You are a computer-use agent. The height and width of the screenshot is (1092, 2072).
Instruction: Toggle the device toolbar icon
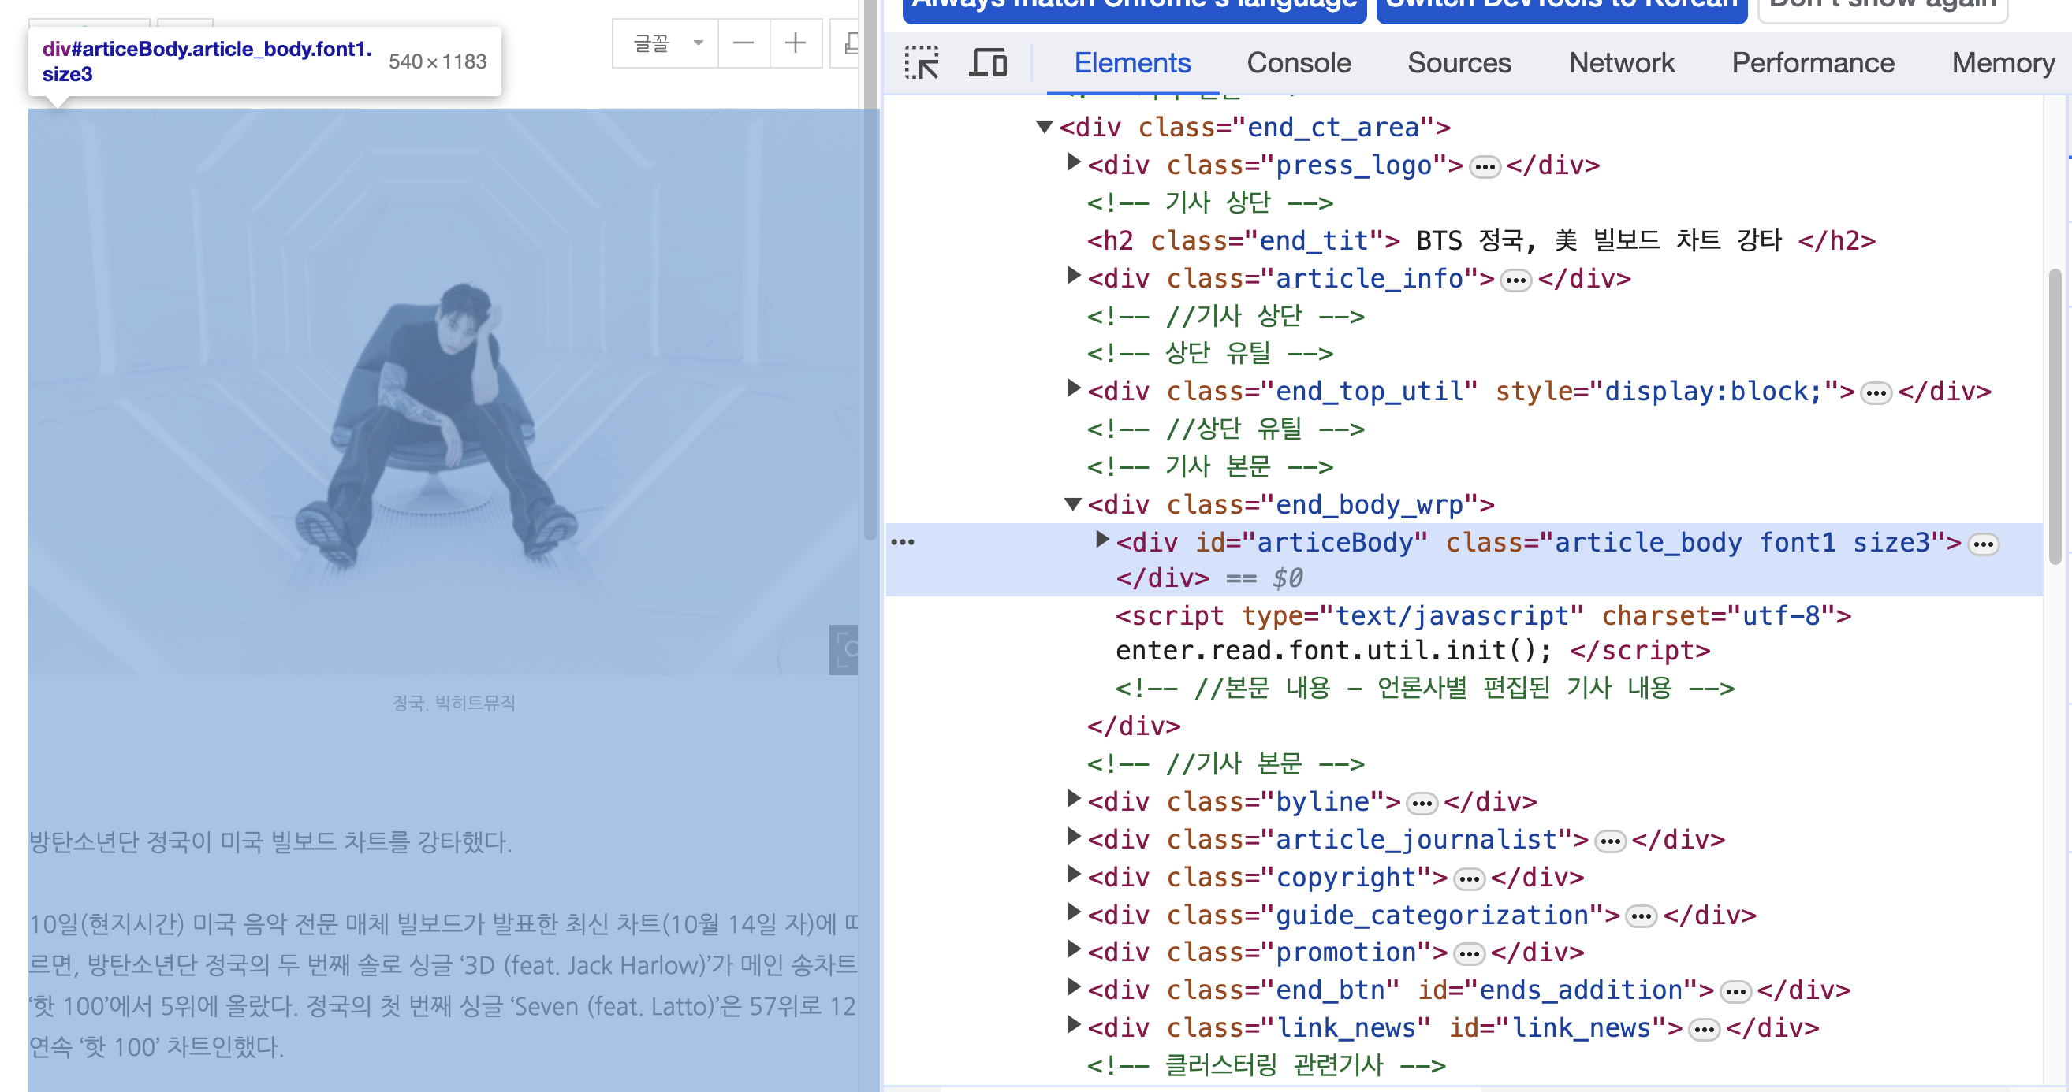pos(988,63)
